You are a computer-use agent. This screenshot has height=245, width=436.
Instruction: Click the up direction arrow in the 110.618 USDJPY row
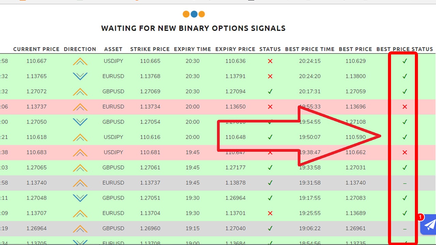[x=80, y=137]
